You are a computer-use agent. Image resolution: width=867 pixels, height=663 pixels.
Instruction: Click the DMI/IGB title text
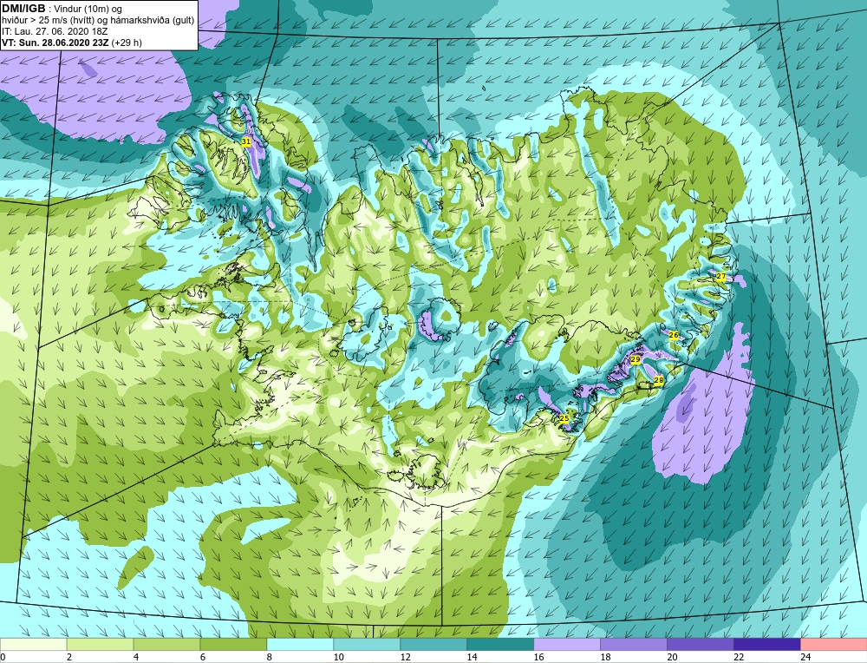coord(23,9)
